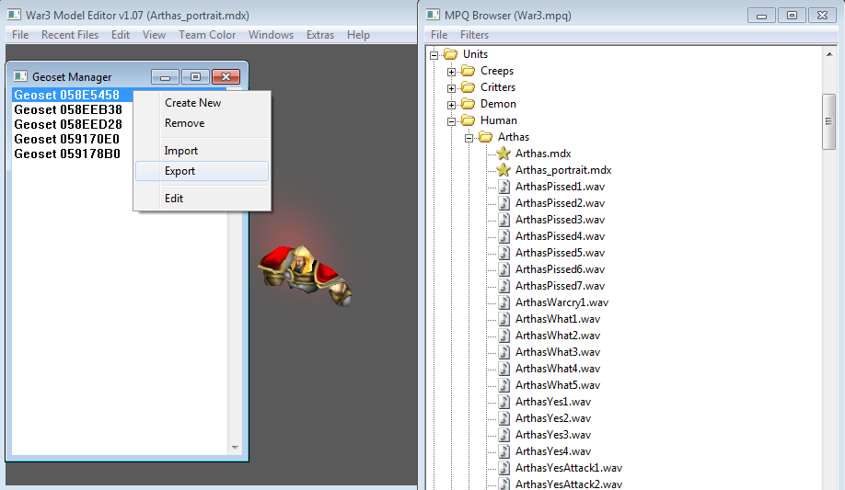The width and height of the screenshot is (845, 490).
Task: Choose Edit in the geoset context menu
Action: 203,199
